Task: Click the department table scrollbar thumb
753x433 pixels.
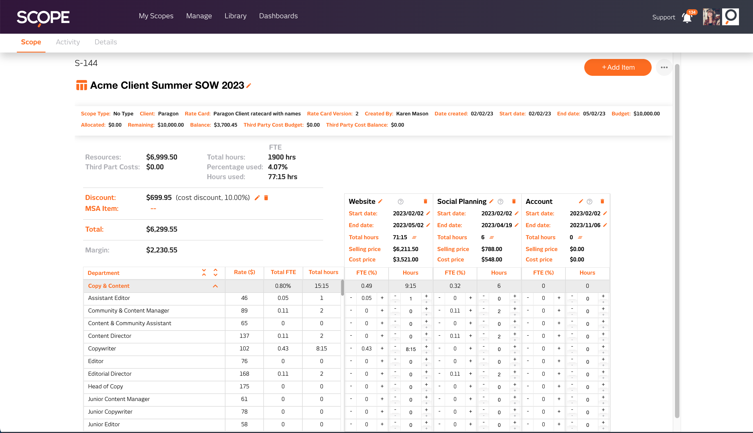Action: [x=343, y=287]
